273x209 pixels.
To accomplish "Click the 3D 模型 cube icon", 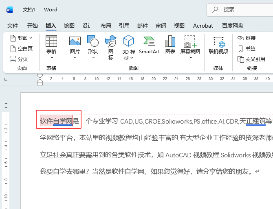I will tap(128, 41).
